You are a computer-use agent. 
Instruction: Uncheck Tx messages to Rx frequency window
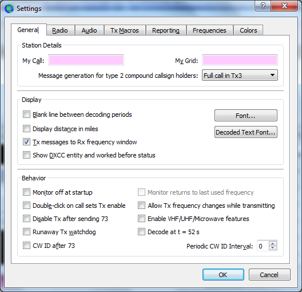(x=26, y=142)
